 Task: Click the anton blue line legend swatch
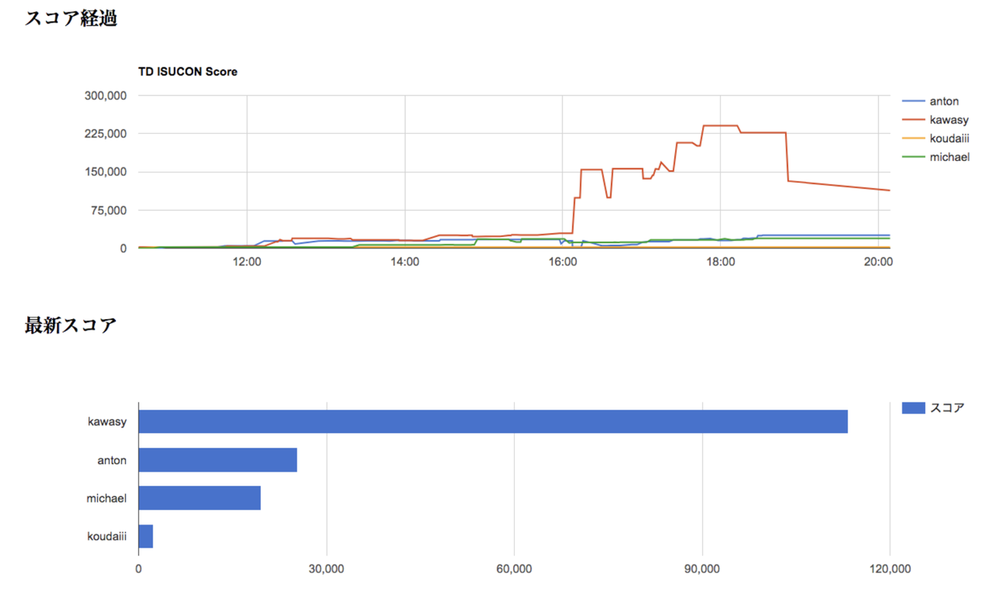pyautogui.click(x=913, y=102)
